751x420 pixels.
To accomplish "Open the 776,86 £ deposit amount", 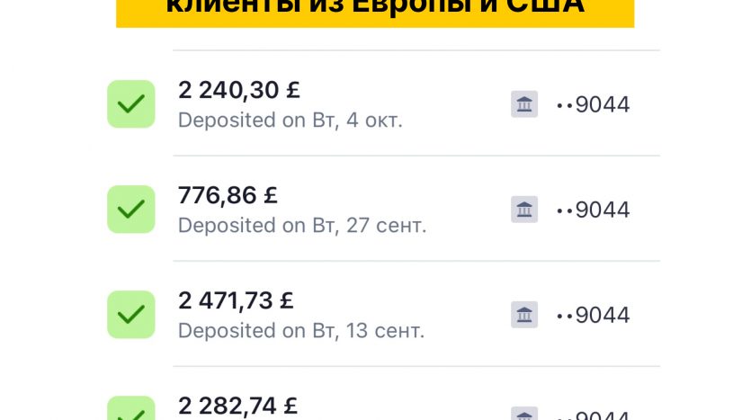I will pos(228,195).
